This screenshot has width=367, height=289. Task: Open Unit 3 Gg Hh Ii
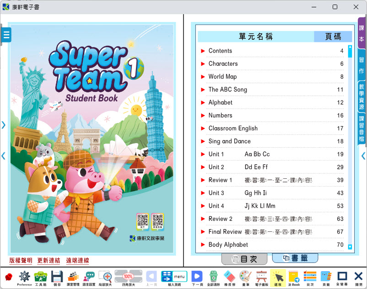click(272, 193)
